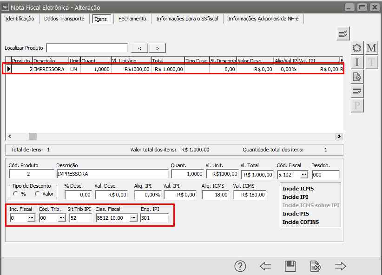Open the Cód. Fiscal lookup button
This screenshot has width=382, height=275.
[304, 175]
